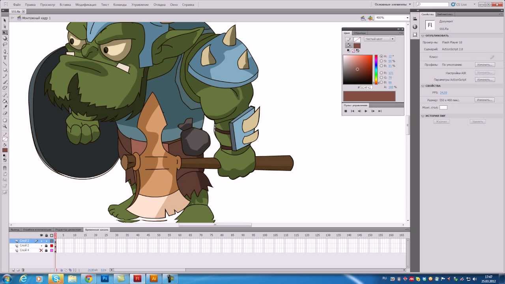Select the Selection arrow tool
The height and width of the screenshot is (284, 505).
click(5, 20)
